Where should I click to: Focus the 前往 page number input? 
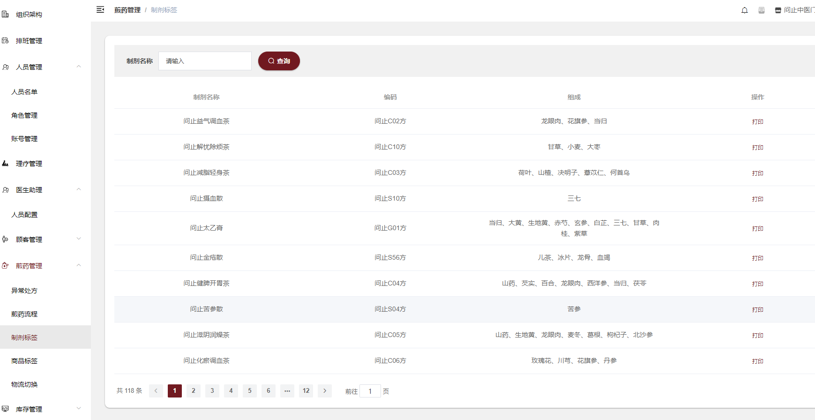coord(370,391)
